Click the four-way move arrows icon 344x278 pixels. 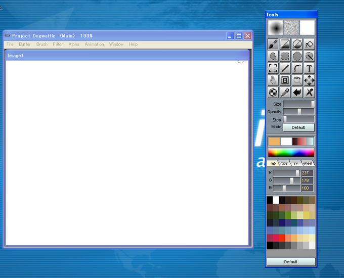(309, 80)
